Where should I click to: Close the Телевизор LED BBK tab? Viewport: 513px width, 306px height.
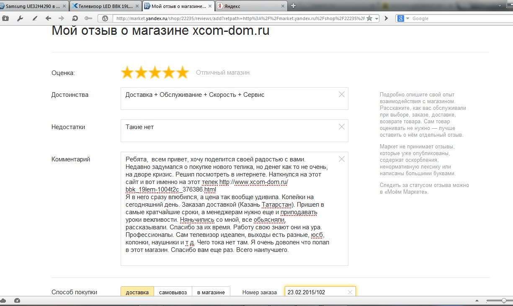[137, 6]
